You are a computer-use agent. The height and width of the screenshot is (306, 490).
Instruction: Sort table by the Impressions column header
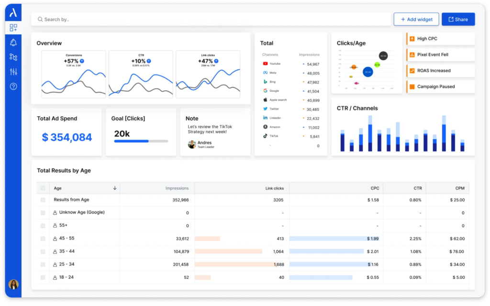click(x=177, y=188)
